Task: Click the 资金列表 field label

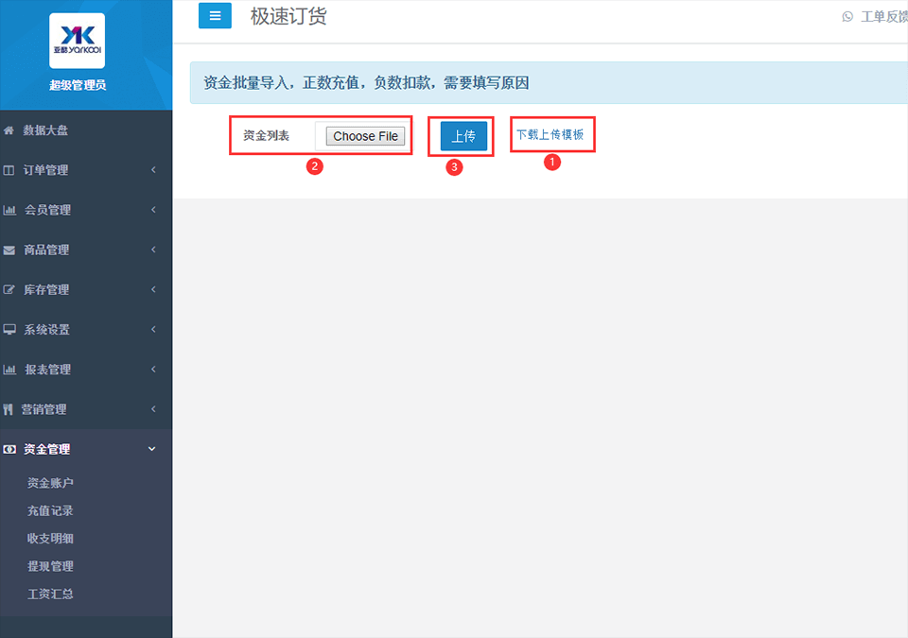Action: pos(267,135)
